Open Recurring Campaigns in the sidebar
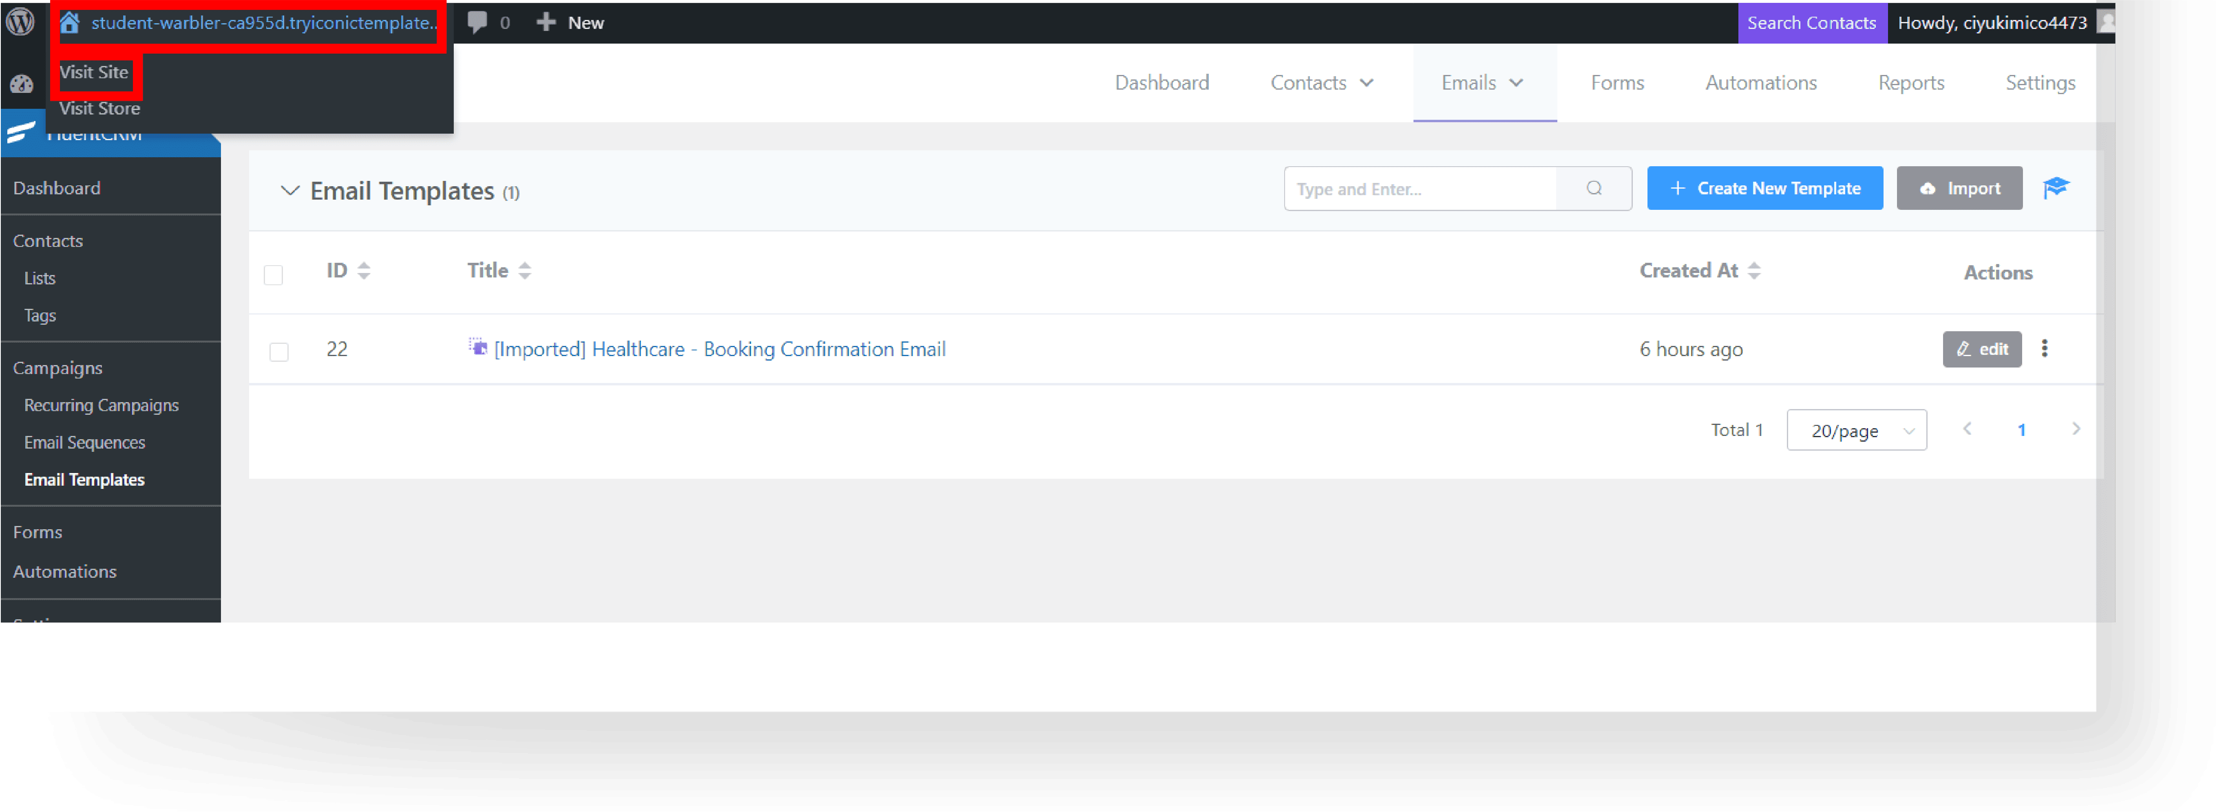Screen dimensions: 2237x812 tap(102, 405)
